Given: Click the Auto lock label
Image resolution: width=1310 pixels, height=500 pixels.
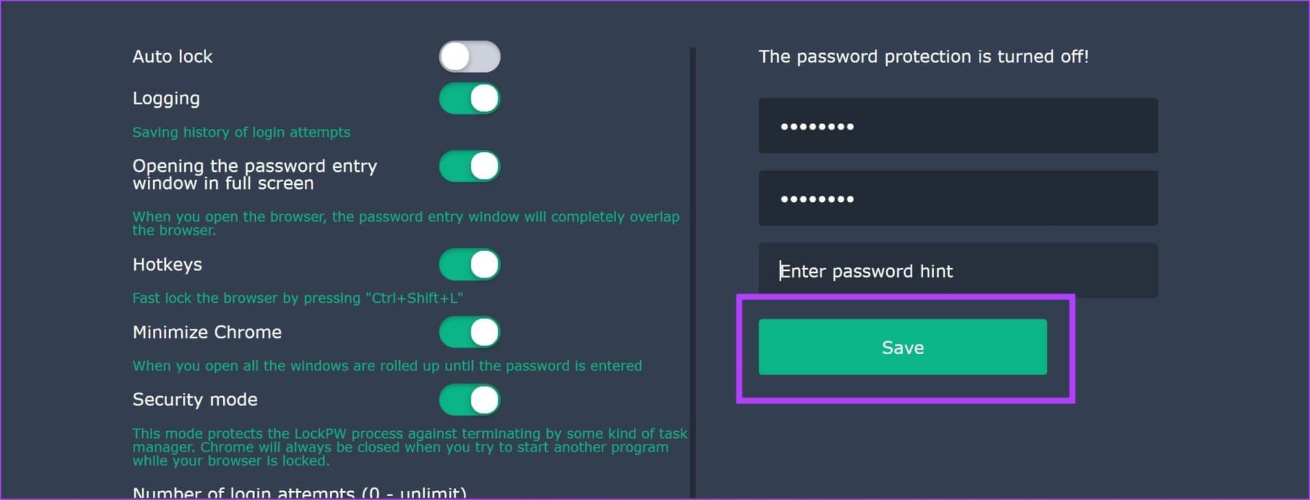Looking at the screenshot, I should tap(173, 57).
